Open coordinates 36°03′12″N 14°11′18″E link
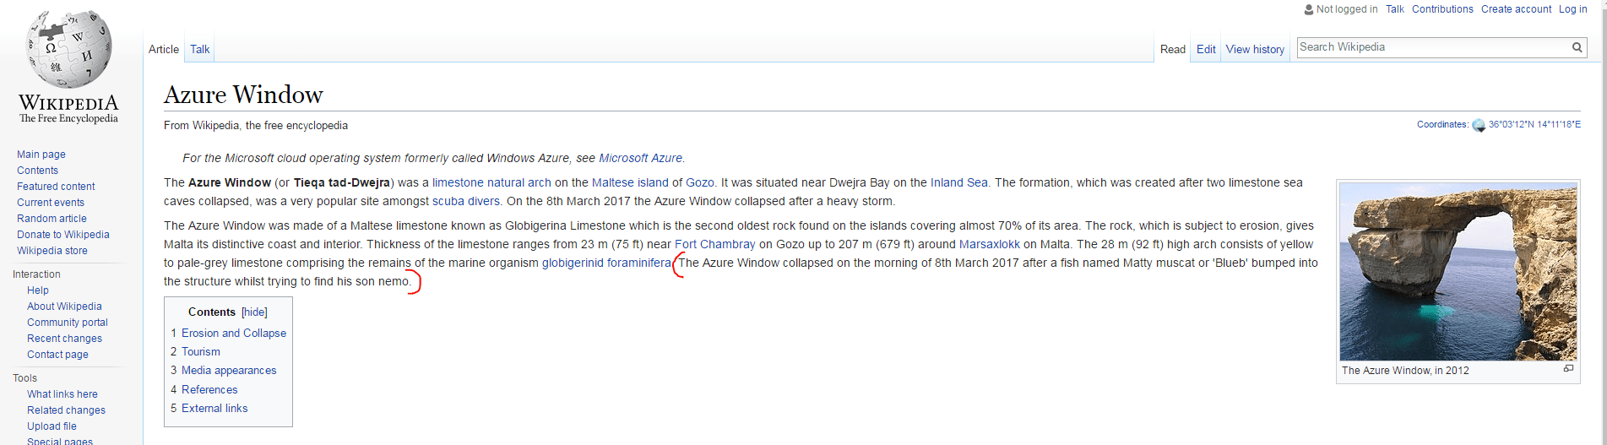This screenshot has height=445, width=1607. pyautogui.click(x=1534, y=124)
